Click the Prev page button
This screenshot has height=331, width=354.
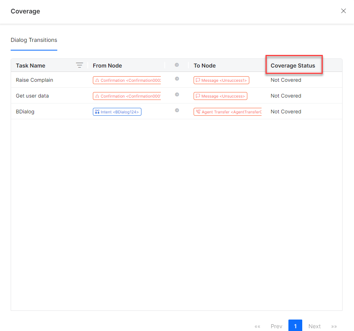277,326
